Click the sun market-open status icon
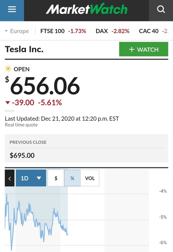The image size is (173, 252). [x=8, y=69]
